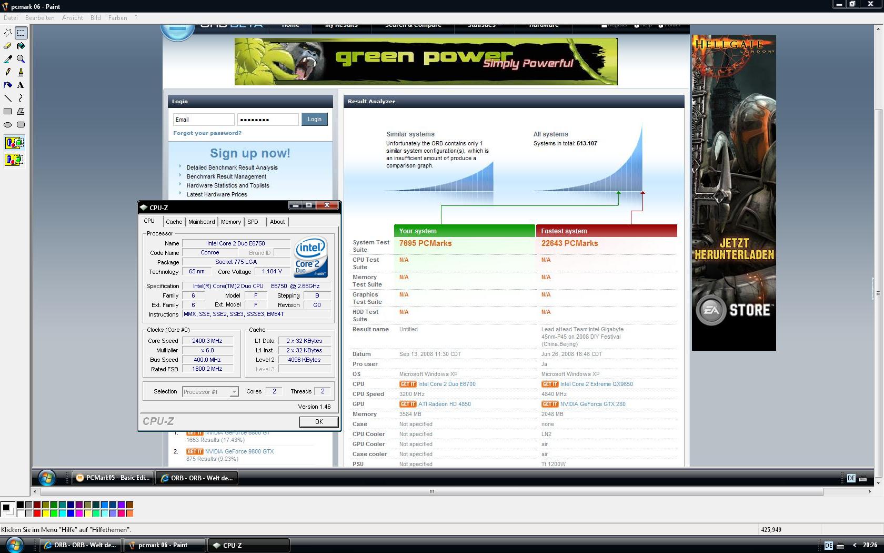Open the DE language indicator in tray
This screenshot has width=884, height=553.
(829, 545)
